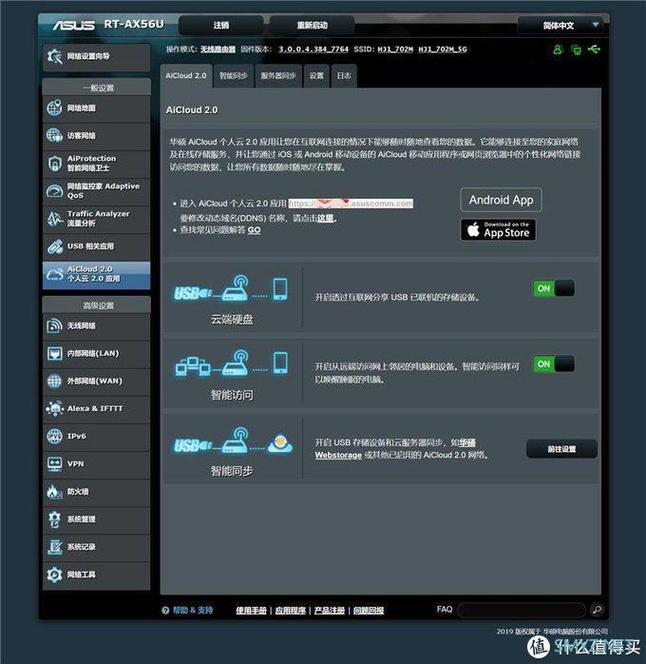The width and height of the screenshot is (646, 664).
Task: Open the AiProtection shield icon
Action: click(54, 163)
